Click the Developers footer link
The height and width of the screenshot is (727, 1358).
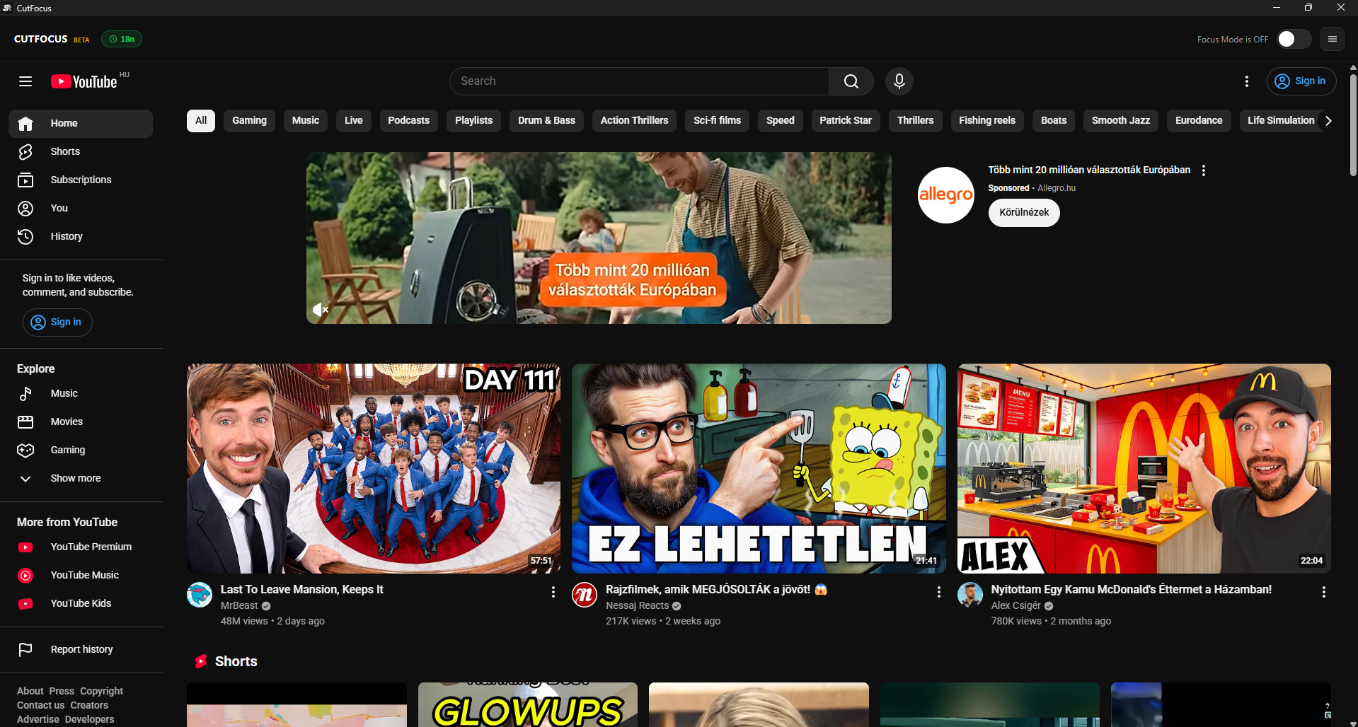tap(89, 719)
